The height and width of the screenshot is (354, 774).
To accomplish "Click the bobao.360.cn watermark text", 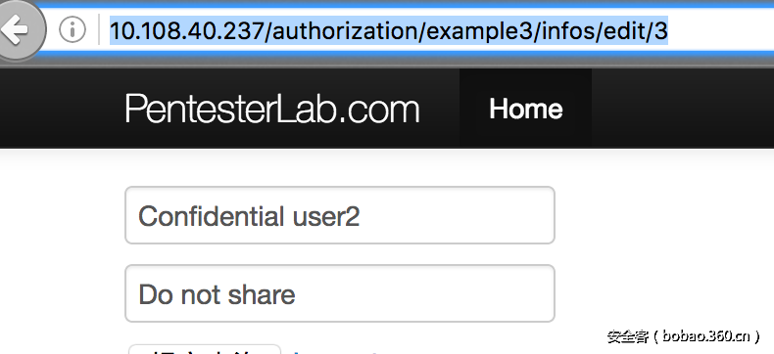I will (x=684, y=335).
